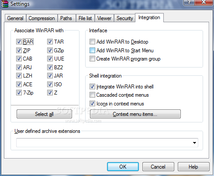Viewport: 214px width, 176px height.
Task: Expand user defined archive extensions dropdown
Action: (x=194, y=143)
